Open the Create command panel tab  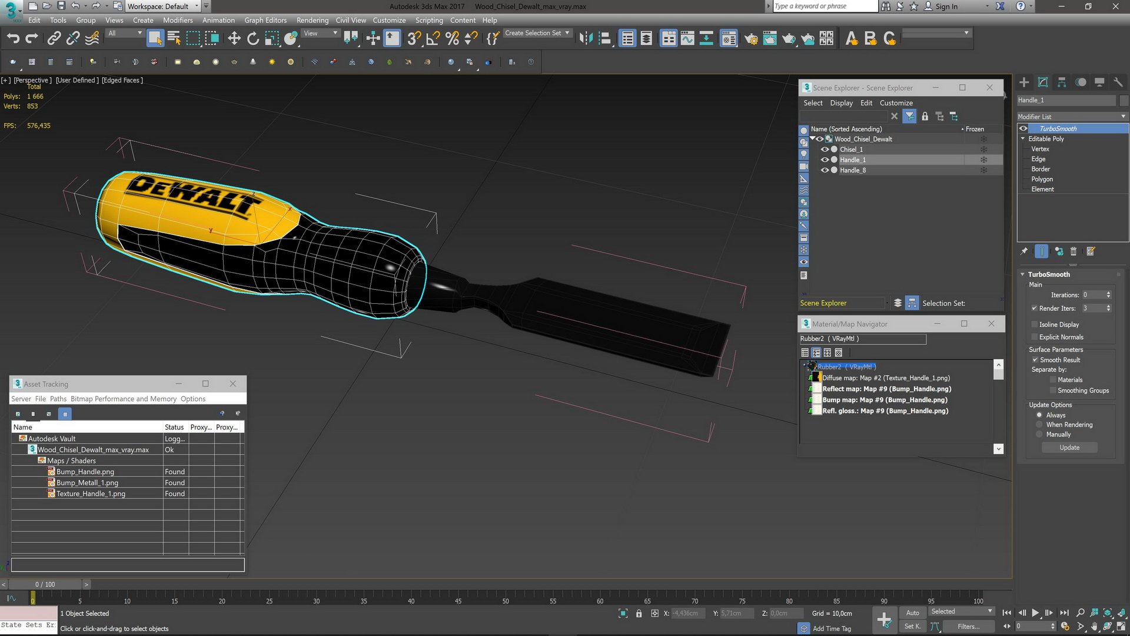(1024, 82)
